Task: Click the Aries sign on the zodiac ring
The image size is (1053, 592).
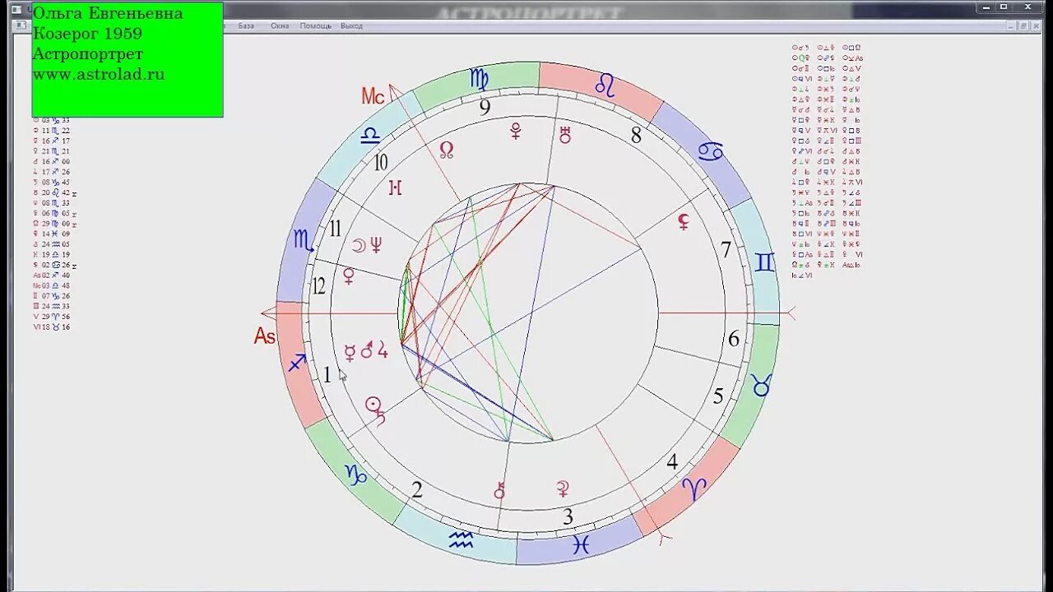Action: (x=696, y=488)
